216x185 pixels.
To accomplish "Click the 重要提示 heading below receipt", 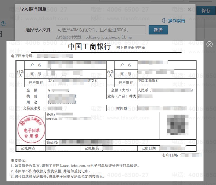I will (19, 160).
